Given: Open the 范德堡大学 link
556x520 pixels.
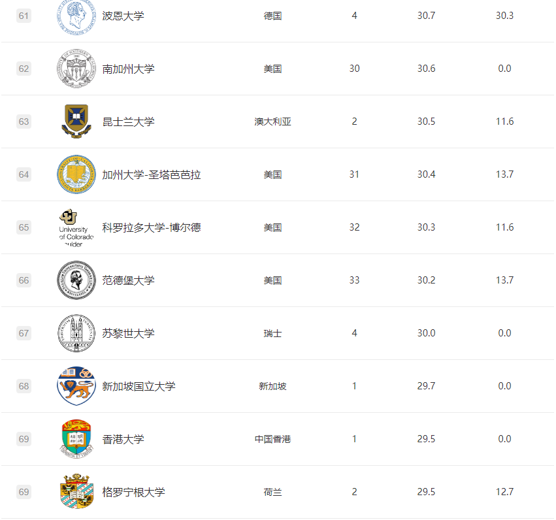Looking at the screenshot, I should 128,280.
